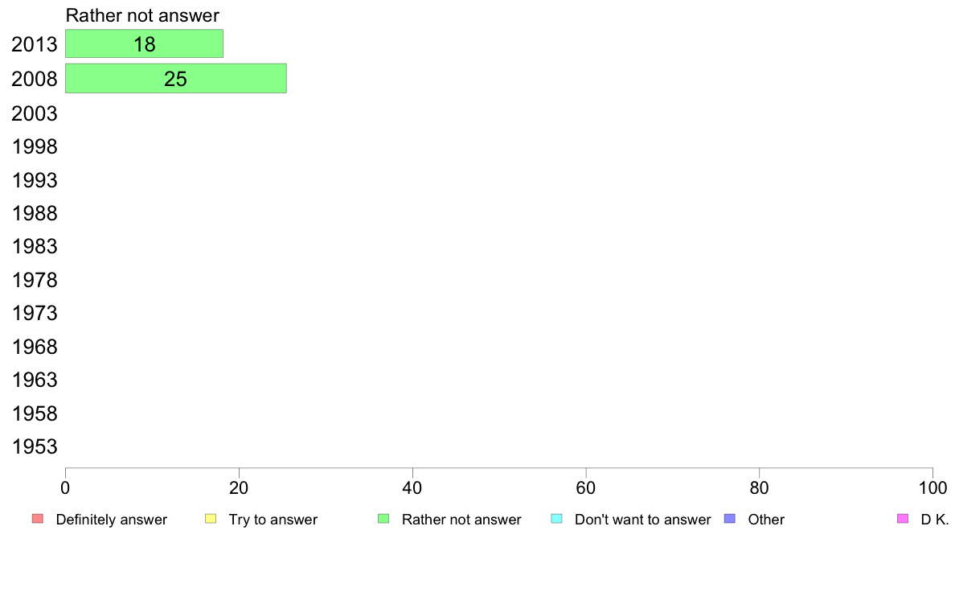The image size is (955, 592).
Task: Click the 1983 year label
Action: (x=35, y=246)
